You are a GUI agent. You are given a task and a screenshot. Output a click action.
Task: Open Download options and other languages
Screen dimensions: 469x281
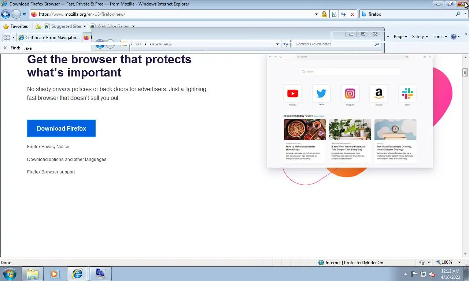tap(67, 160)
